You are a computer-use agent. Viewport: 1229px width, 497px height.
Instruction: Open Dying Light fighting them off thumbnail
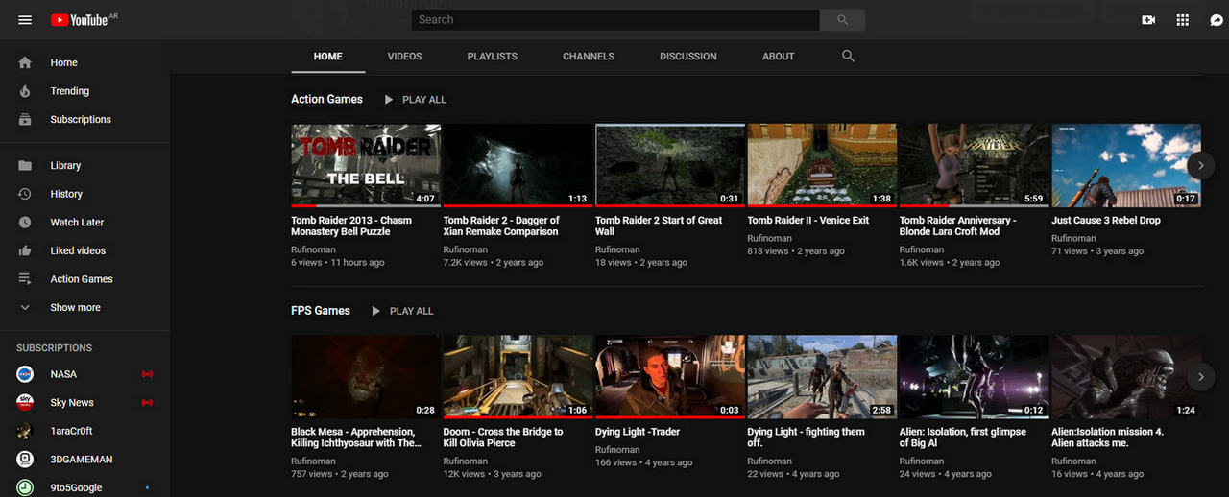pyautogui.click(x=822, y=376)
